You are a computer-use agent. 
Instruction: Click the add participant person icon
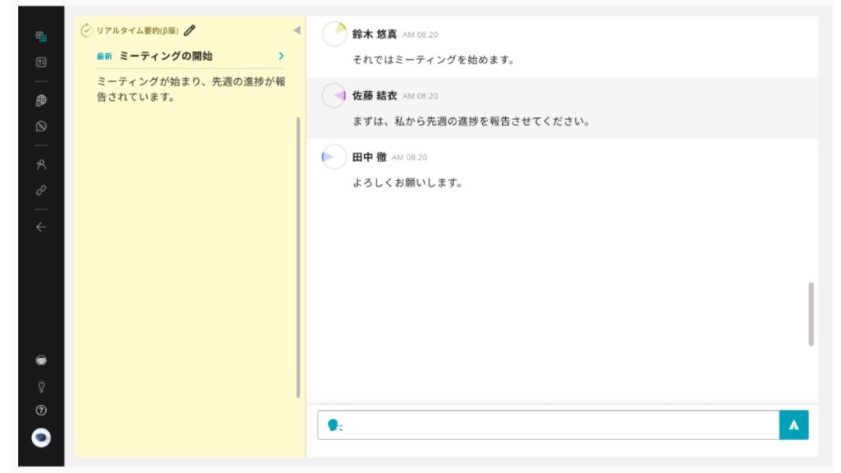pyautogui.click(x=41, y=164)
